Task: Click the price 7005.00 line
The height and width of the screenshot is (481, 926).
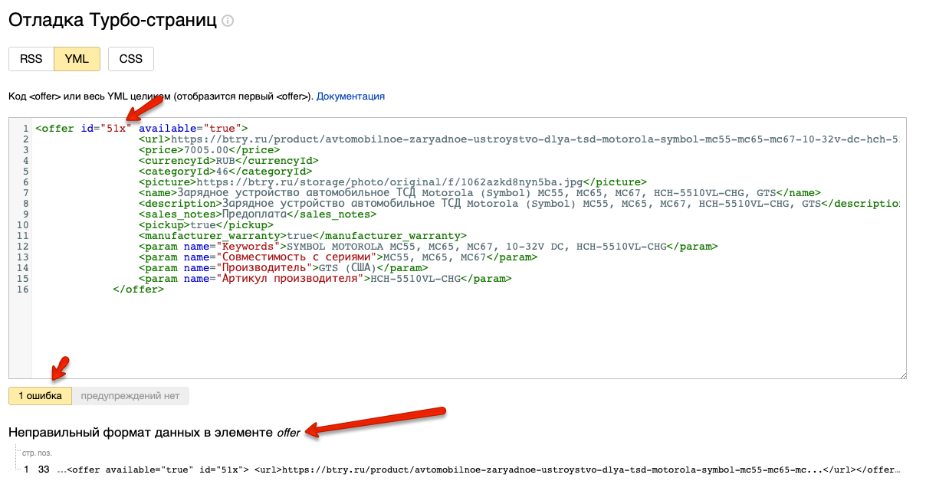Action: pos(209,150)
